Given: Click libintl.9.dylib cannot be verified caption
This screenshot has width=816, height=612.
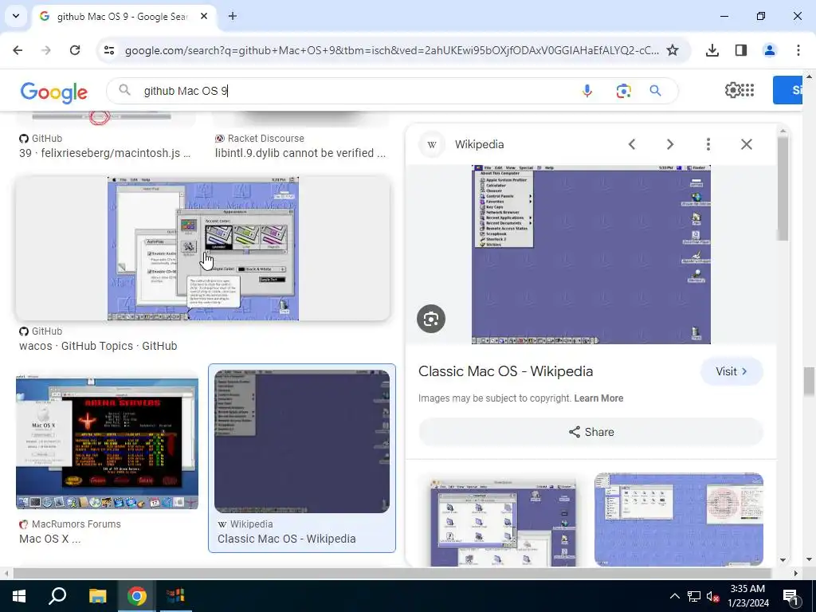Looking at the screenshot, I should (300, 153).
